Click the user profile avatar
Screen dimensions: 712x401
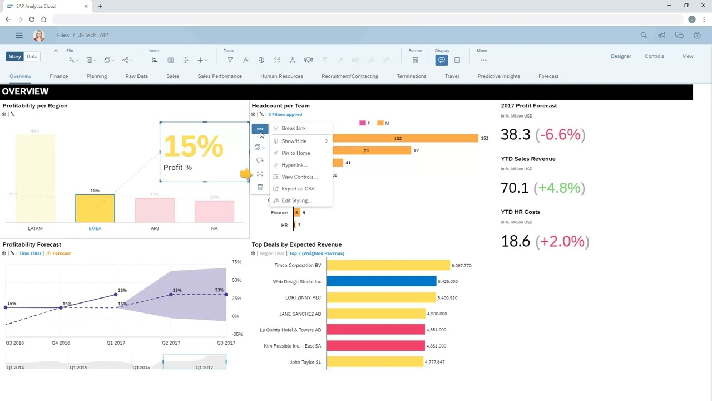(39, 36)
